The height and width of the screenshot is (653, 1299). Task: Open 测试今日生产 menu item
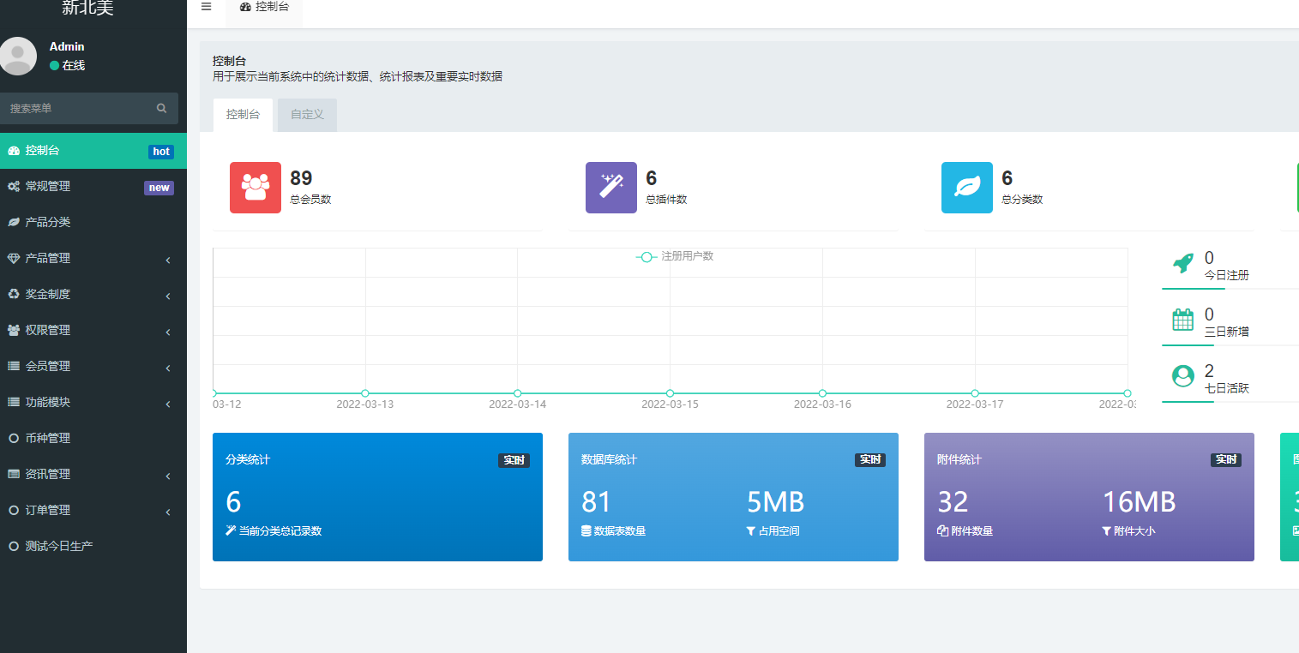[58, 546]
